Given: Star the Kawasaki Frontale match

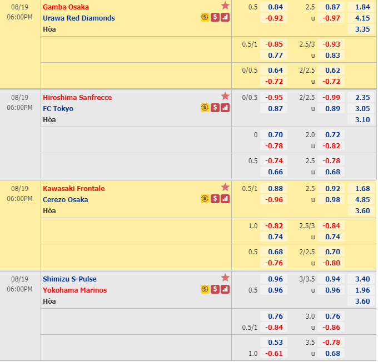Looking at the screenshot, I should click(225, 188).
